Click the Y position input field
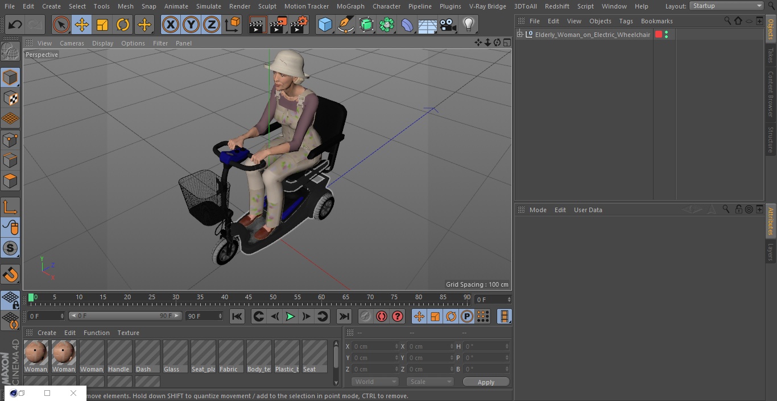The image size is (777, 401). (374, 358)
